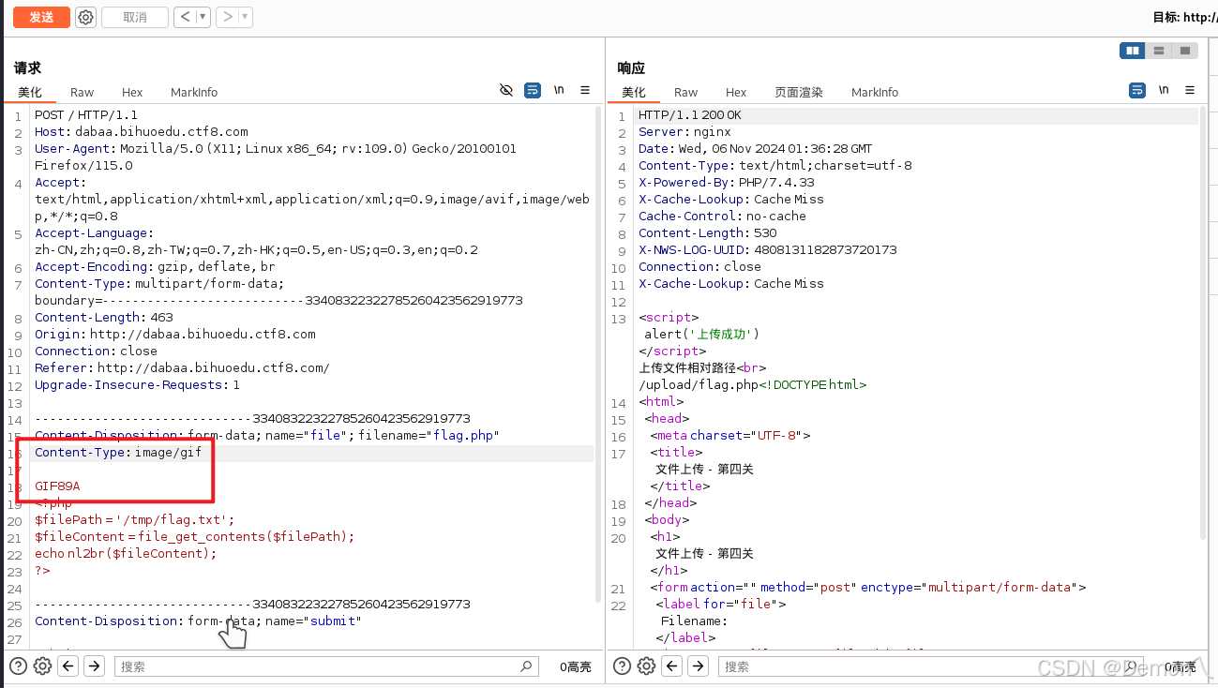The image size is (1218, 688).
Task: Open the response MarkInfo tab
Action: point(875,92)
